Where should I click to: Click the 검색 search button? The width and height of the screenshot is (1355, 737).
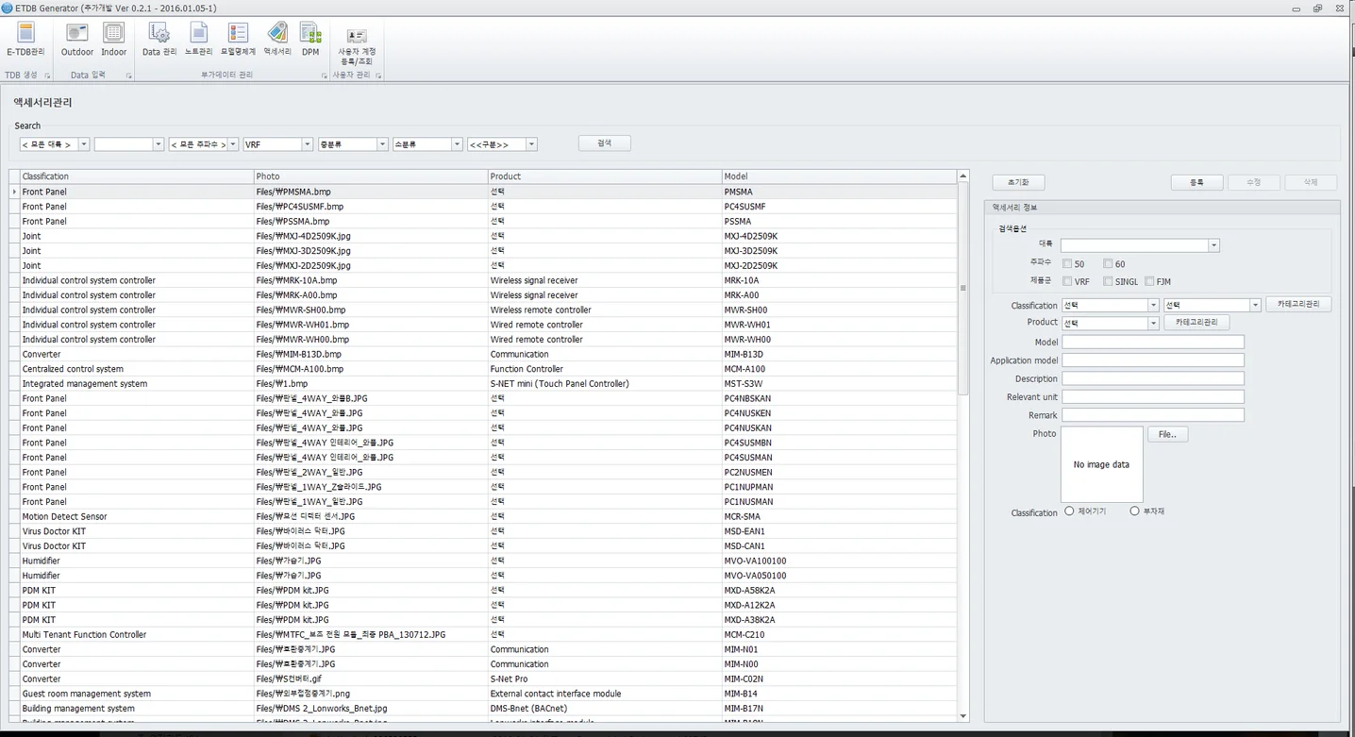pos(605,143)
